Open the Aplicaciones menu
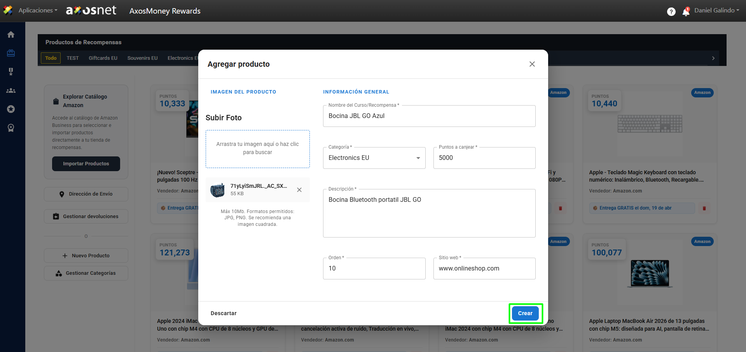 (x=38, y=10)
